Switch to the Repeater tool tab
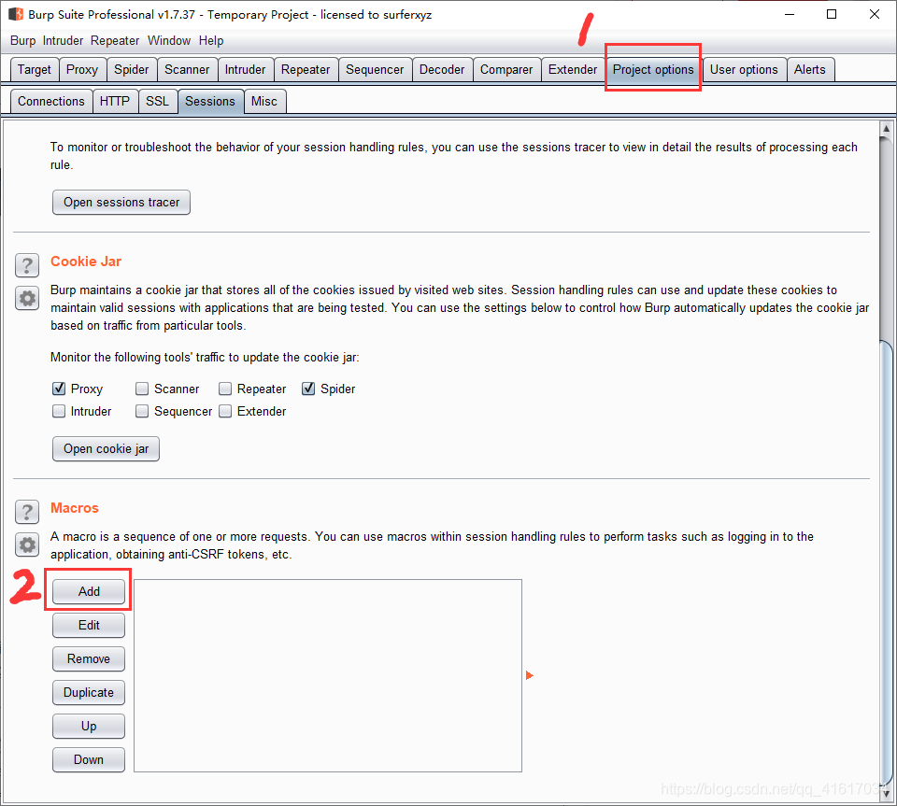 pos(306,70)
